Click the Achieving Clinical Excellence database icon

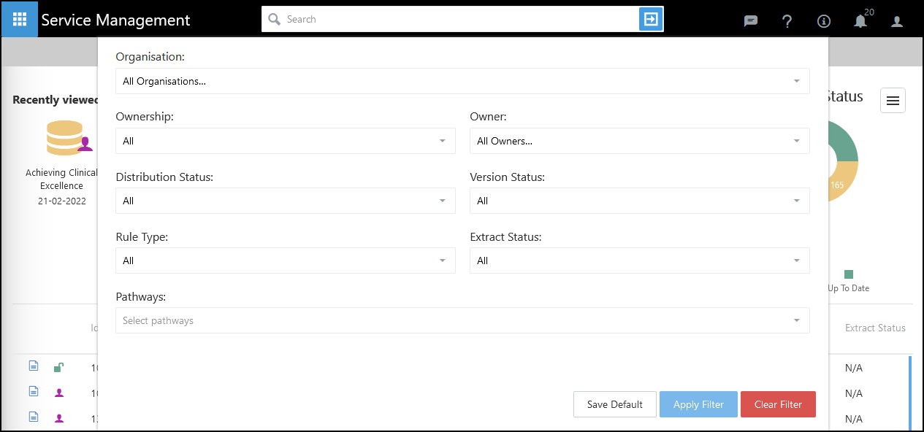66,138
